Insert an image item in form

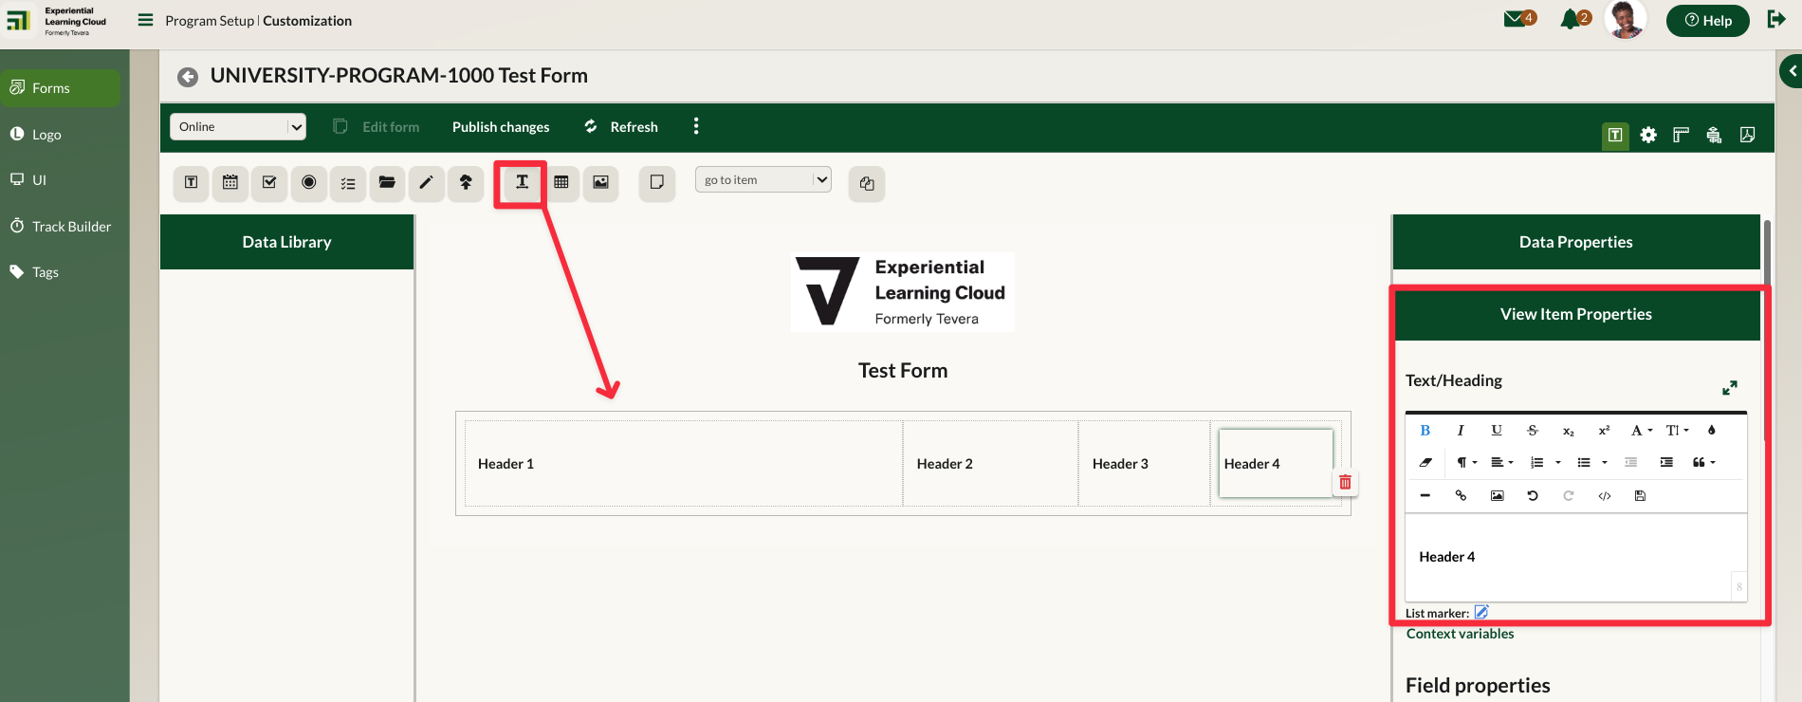pos(600,182)
